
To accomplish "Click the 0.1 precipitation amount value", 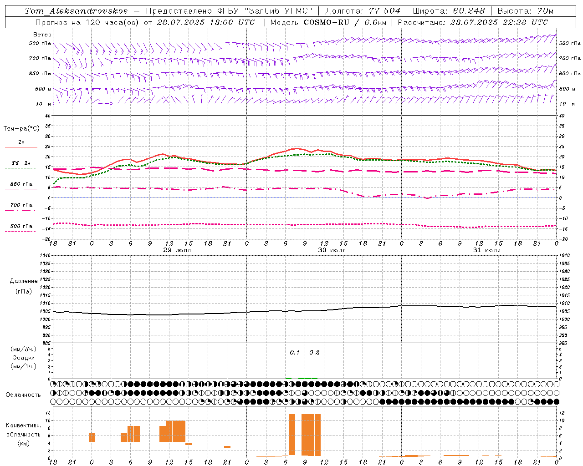I will click(x=295, y=353).
